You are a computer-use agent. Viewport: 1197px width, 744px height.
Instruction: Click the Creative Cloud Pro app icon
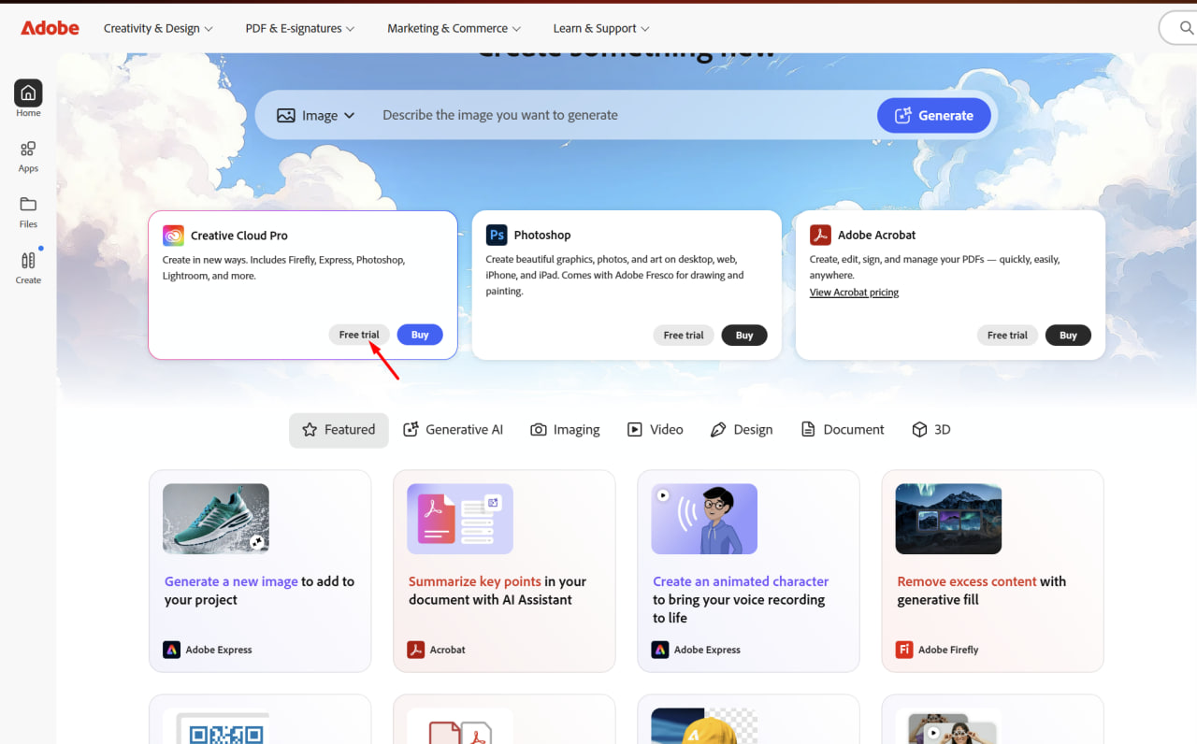click(x=173, y=236)
